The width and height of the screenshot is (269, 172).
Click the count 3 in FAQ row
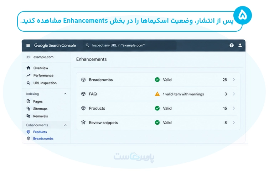click(x=226, y=94)
